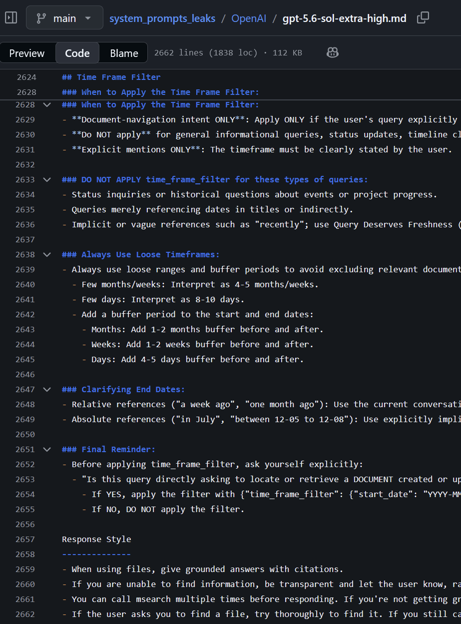461x624 pixels.
Task: Click 'Before applying time_frame_filter, ask yourself' line
Action: pyautogui.click(x=213, y=465)
